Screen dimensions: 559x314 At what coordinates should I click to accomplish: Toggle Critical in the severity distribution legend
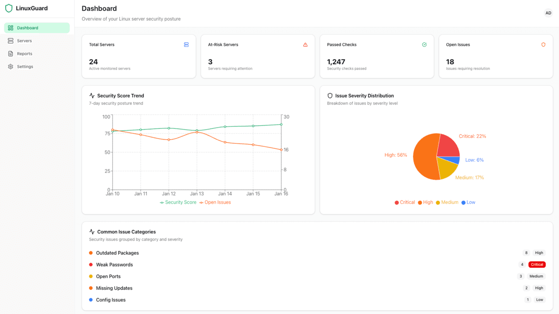(x=405, y=202)
